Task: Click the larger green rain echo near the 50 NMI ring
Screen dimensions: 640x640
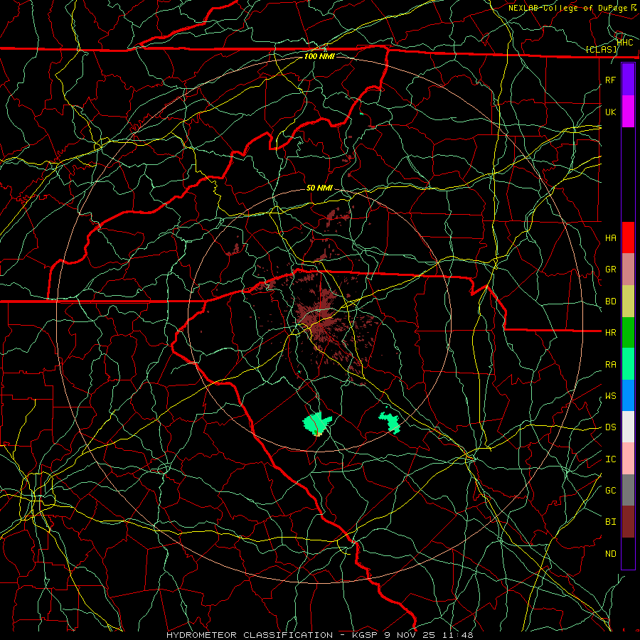Action: point(316,423)
